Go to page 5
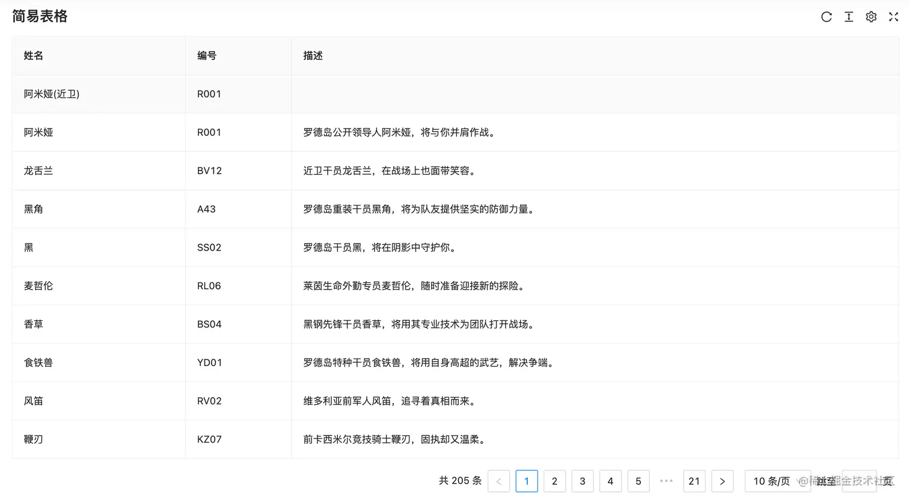The height and width of the screenshot is (501, 909). point(638,481)
